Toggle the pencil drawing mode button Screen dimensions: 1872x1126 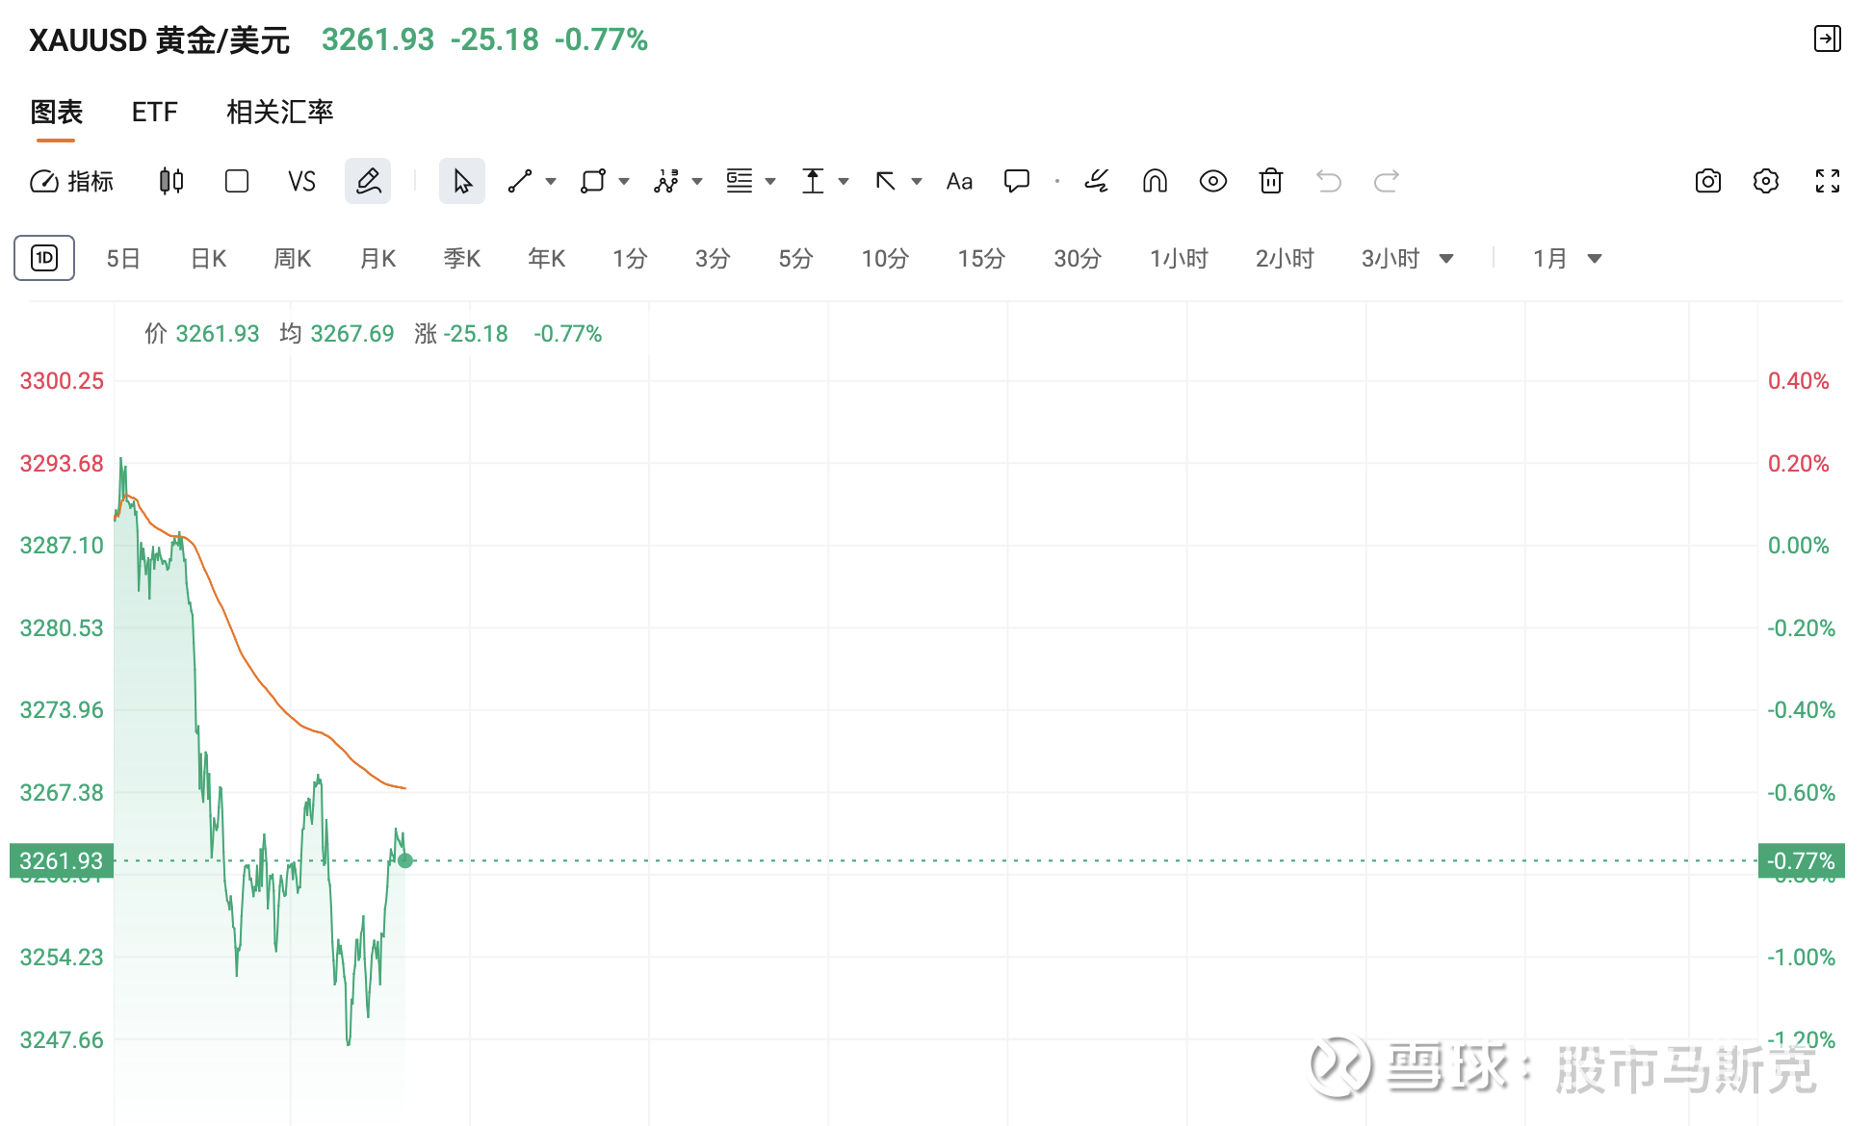(368, 181)
